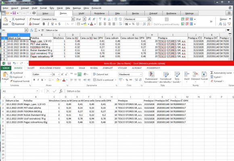
Task: Click Formátovať ako tabuľku in Excel
Action: pyautogui.click(x=166, y=77)
